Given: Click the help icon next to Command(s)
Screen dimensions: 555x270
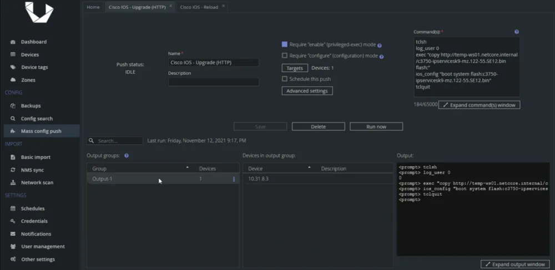Looking at the screenshot, I should [516, 32].
